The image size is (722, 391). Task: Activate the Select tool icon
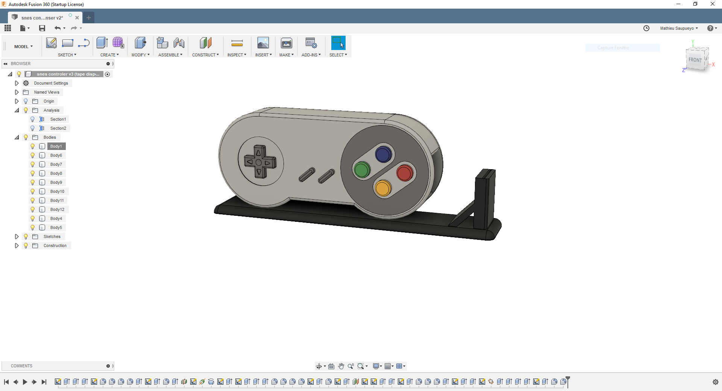click(338, 43)
